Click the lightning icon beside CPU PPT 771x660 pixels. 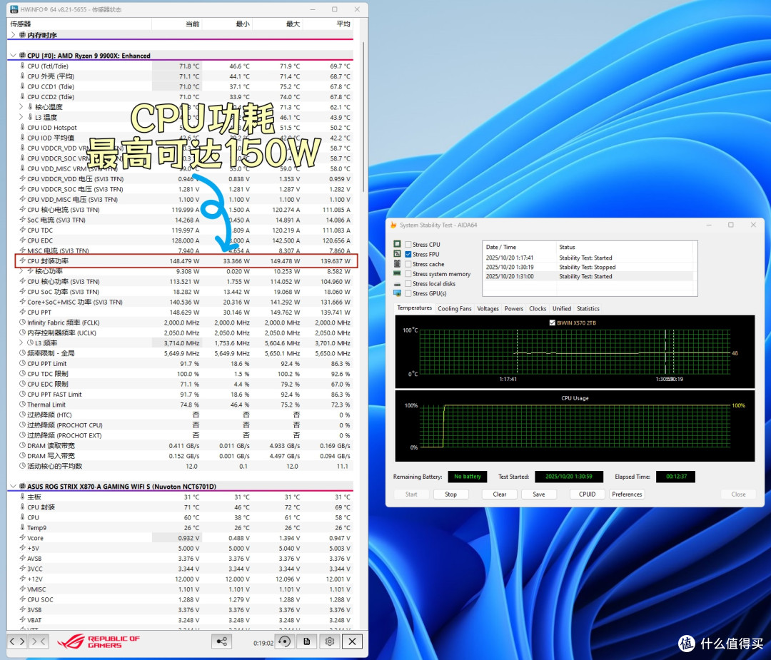pyautogui.click(x=22, y=312)
